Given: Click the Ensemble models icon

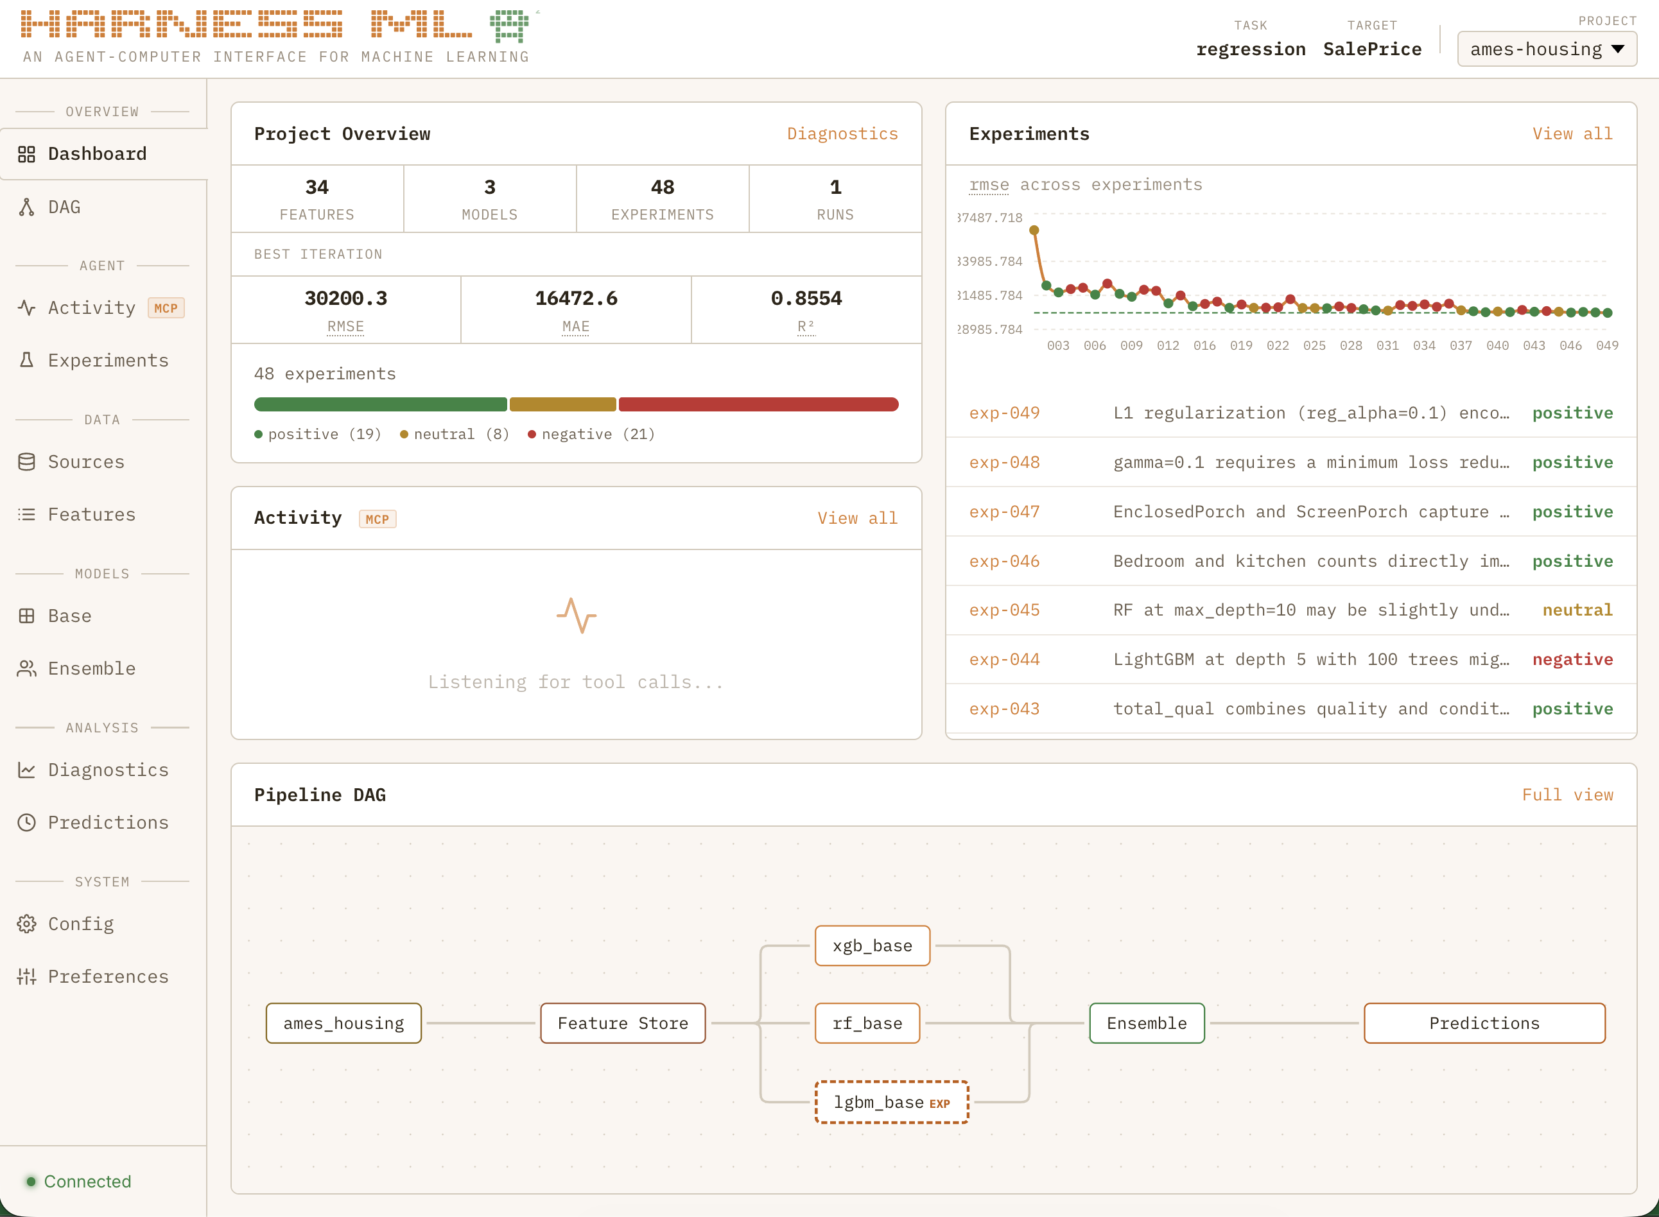Looking at the screenshot, I should (x=27, y=668).
